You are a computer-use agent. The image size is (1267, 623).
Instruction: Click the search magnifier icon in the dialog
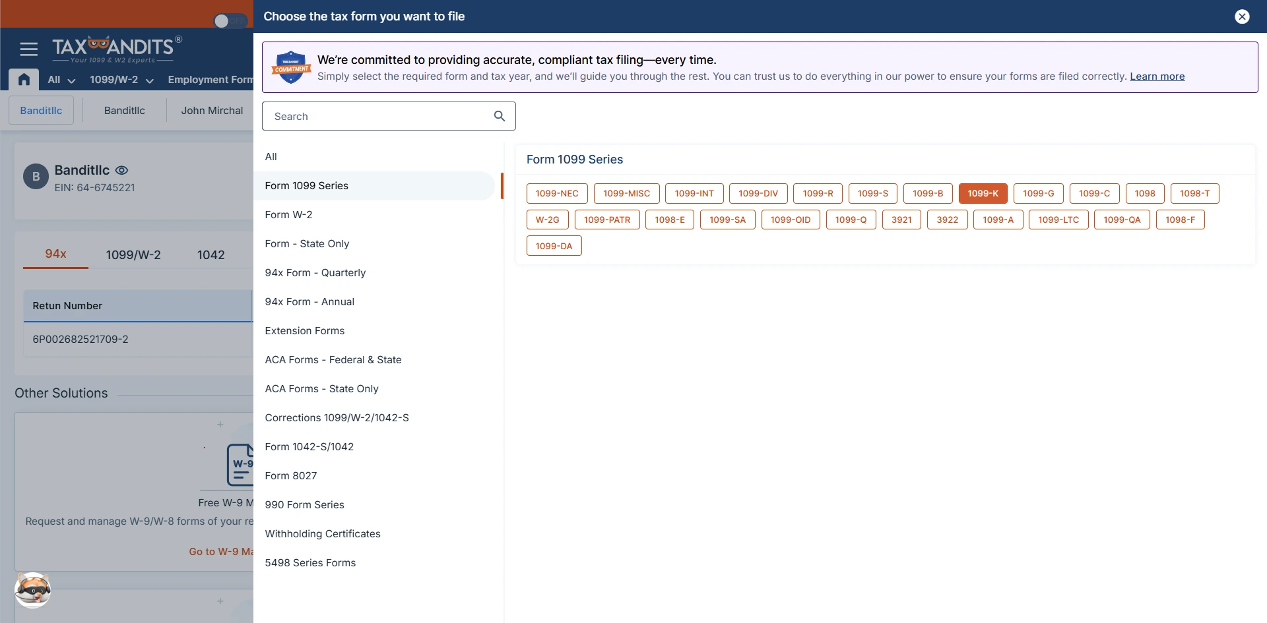500,115
